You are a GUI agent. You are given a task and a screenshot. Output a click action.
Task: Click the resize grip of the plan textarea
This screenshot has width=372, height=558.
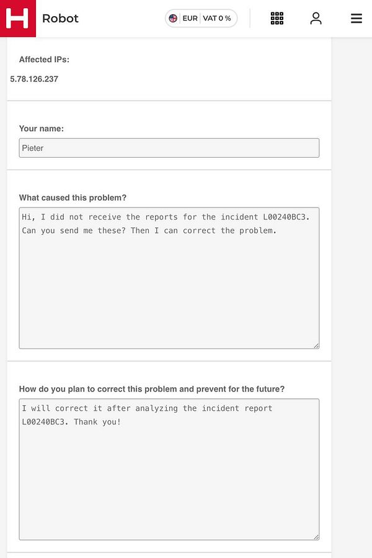[x=316, y=536]
